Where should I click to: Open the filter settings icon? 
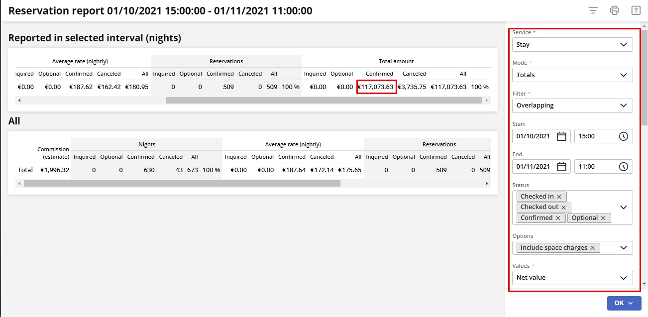(593, 10)
